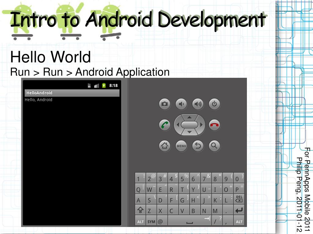Click the green call button
313x234 pixels.
(x=165, y=125)
